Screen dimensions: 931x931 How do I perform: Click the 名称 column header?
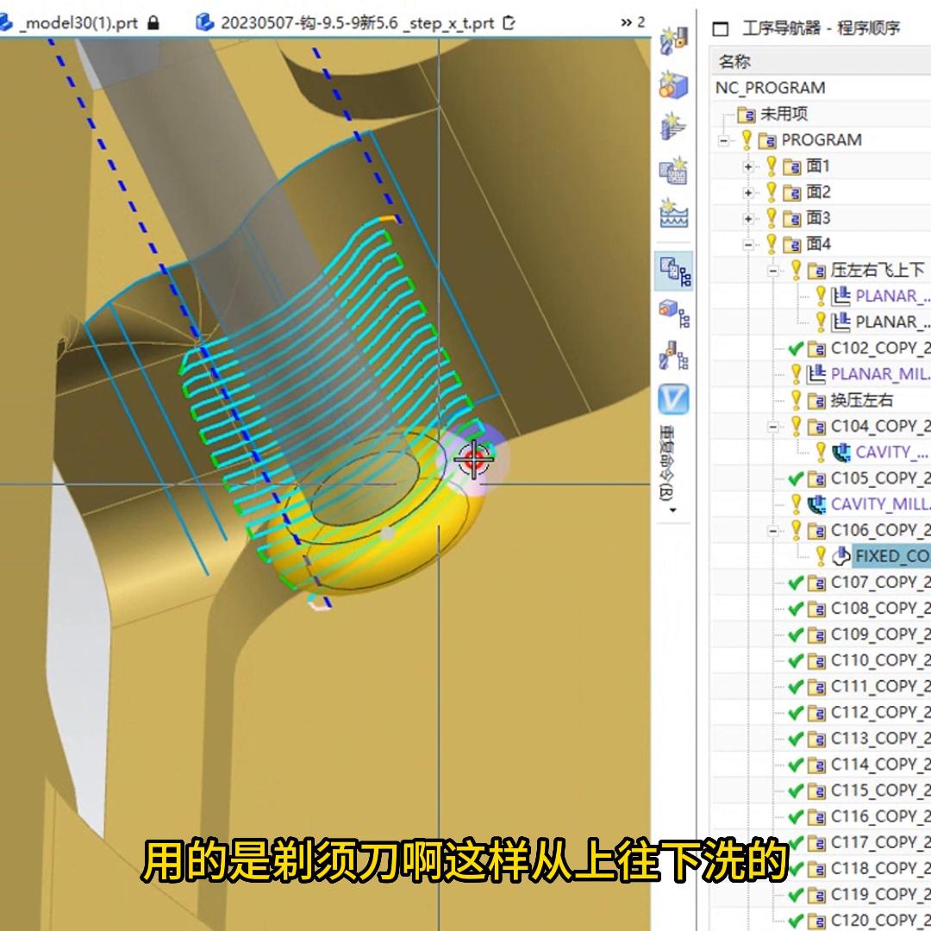pyautogui.click(x=735, y=61)
